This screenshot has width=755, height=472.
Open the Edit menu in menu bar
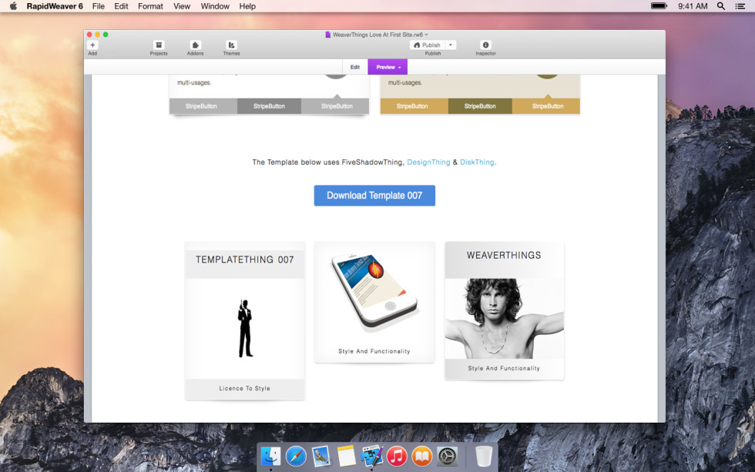click(121, 6)
